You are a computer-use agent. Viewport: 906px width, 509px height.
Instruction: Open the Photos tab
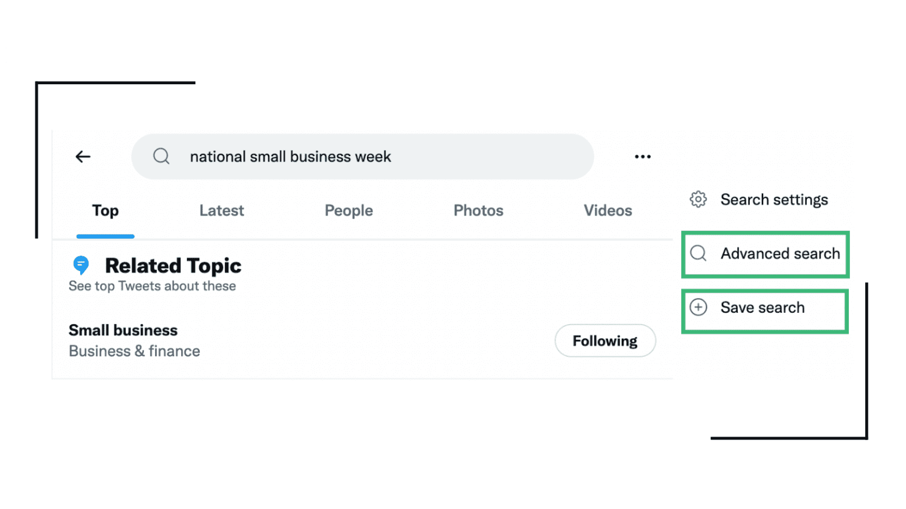(x=478, y=210)
